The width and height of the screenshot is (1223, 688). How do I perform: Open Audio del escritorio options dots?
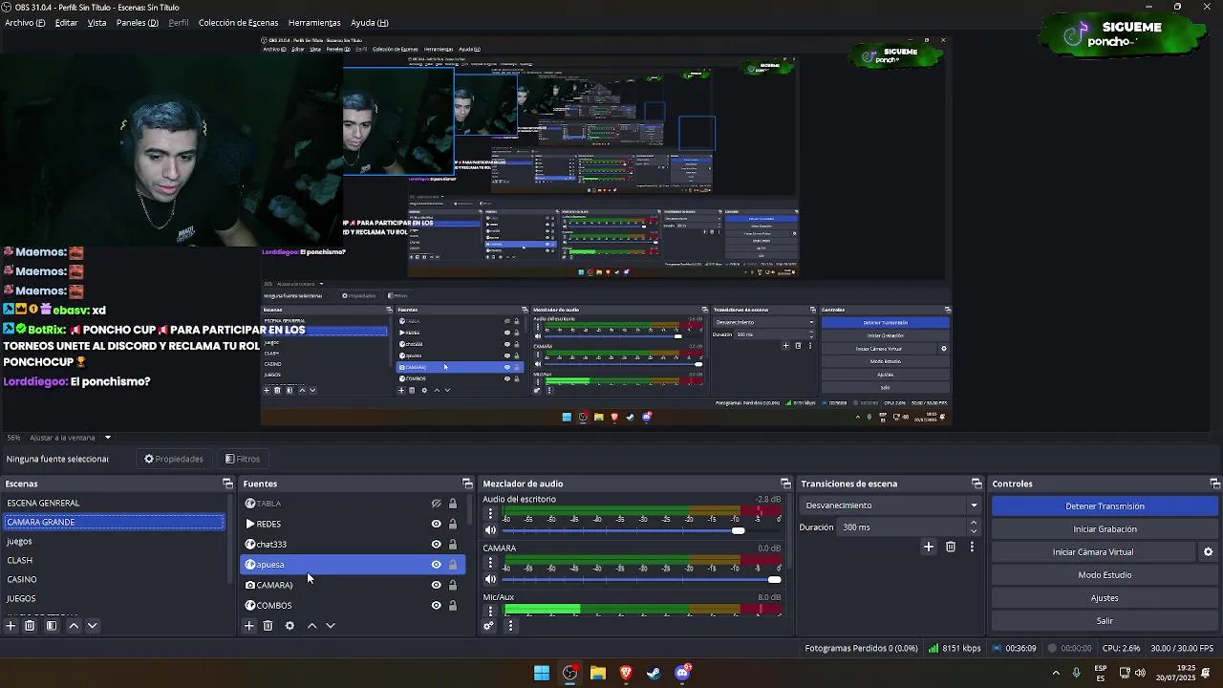pyautogui.click(x=490, y=514)
